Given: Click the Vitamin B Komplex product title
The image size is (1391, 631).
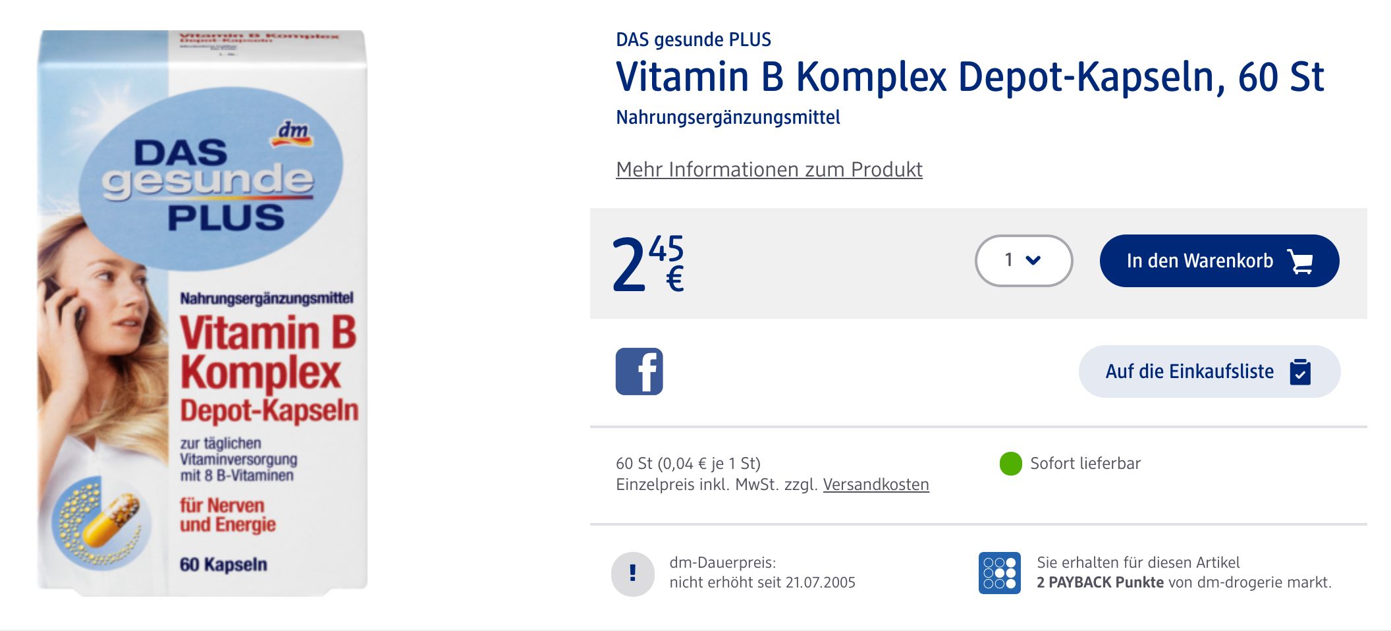Looking at the screenshot, I should [969, 78].
